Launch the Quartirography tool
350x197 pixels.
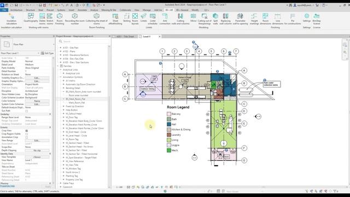click(x=31, y=18)
